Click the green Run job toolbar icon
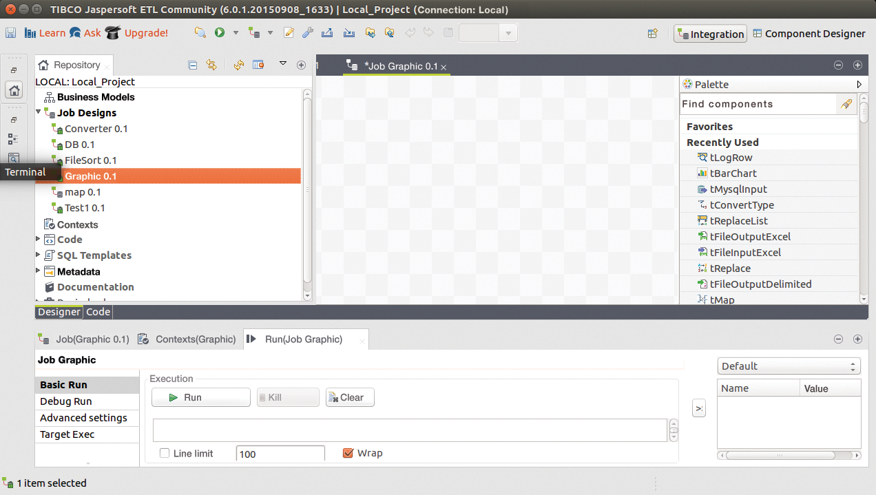The width and height of the screenshot is (876, 495). pyautogui.click(x=220, y=33)
